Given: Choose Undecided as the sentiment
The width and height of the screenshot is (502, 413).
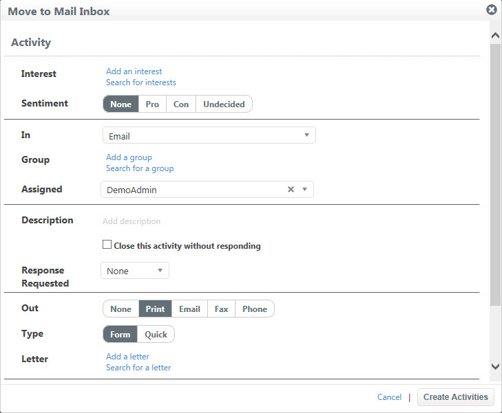Looking at the screenshot, I should pyautogui.click(x=224, y=104).
